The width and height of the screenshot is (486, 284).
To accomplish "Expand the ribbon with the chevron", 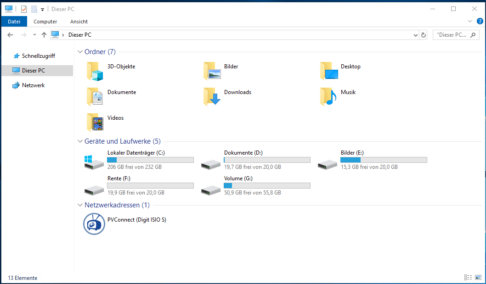I will (x=470, y=22).
